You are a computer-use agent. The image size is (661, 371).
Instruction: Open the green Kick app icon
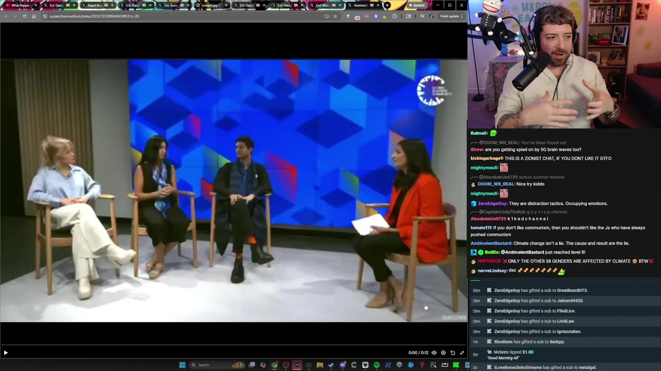point(456,365)
